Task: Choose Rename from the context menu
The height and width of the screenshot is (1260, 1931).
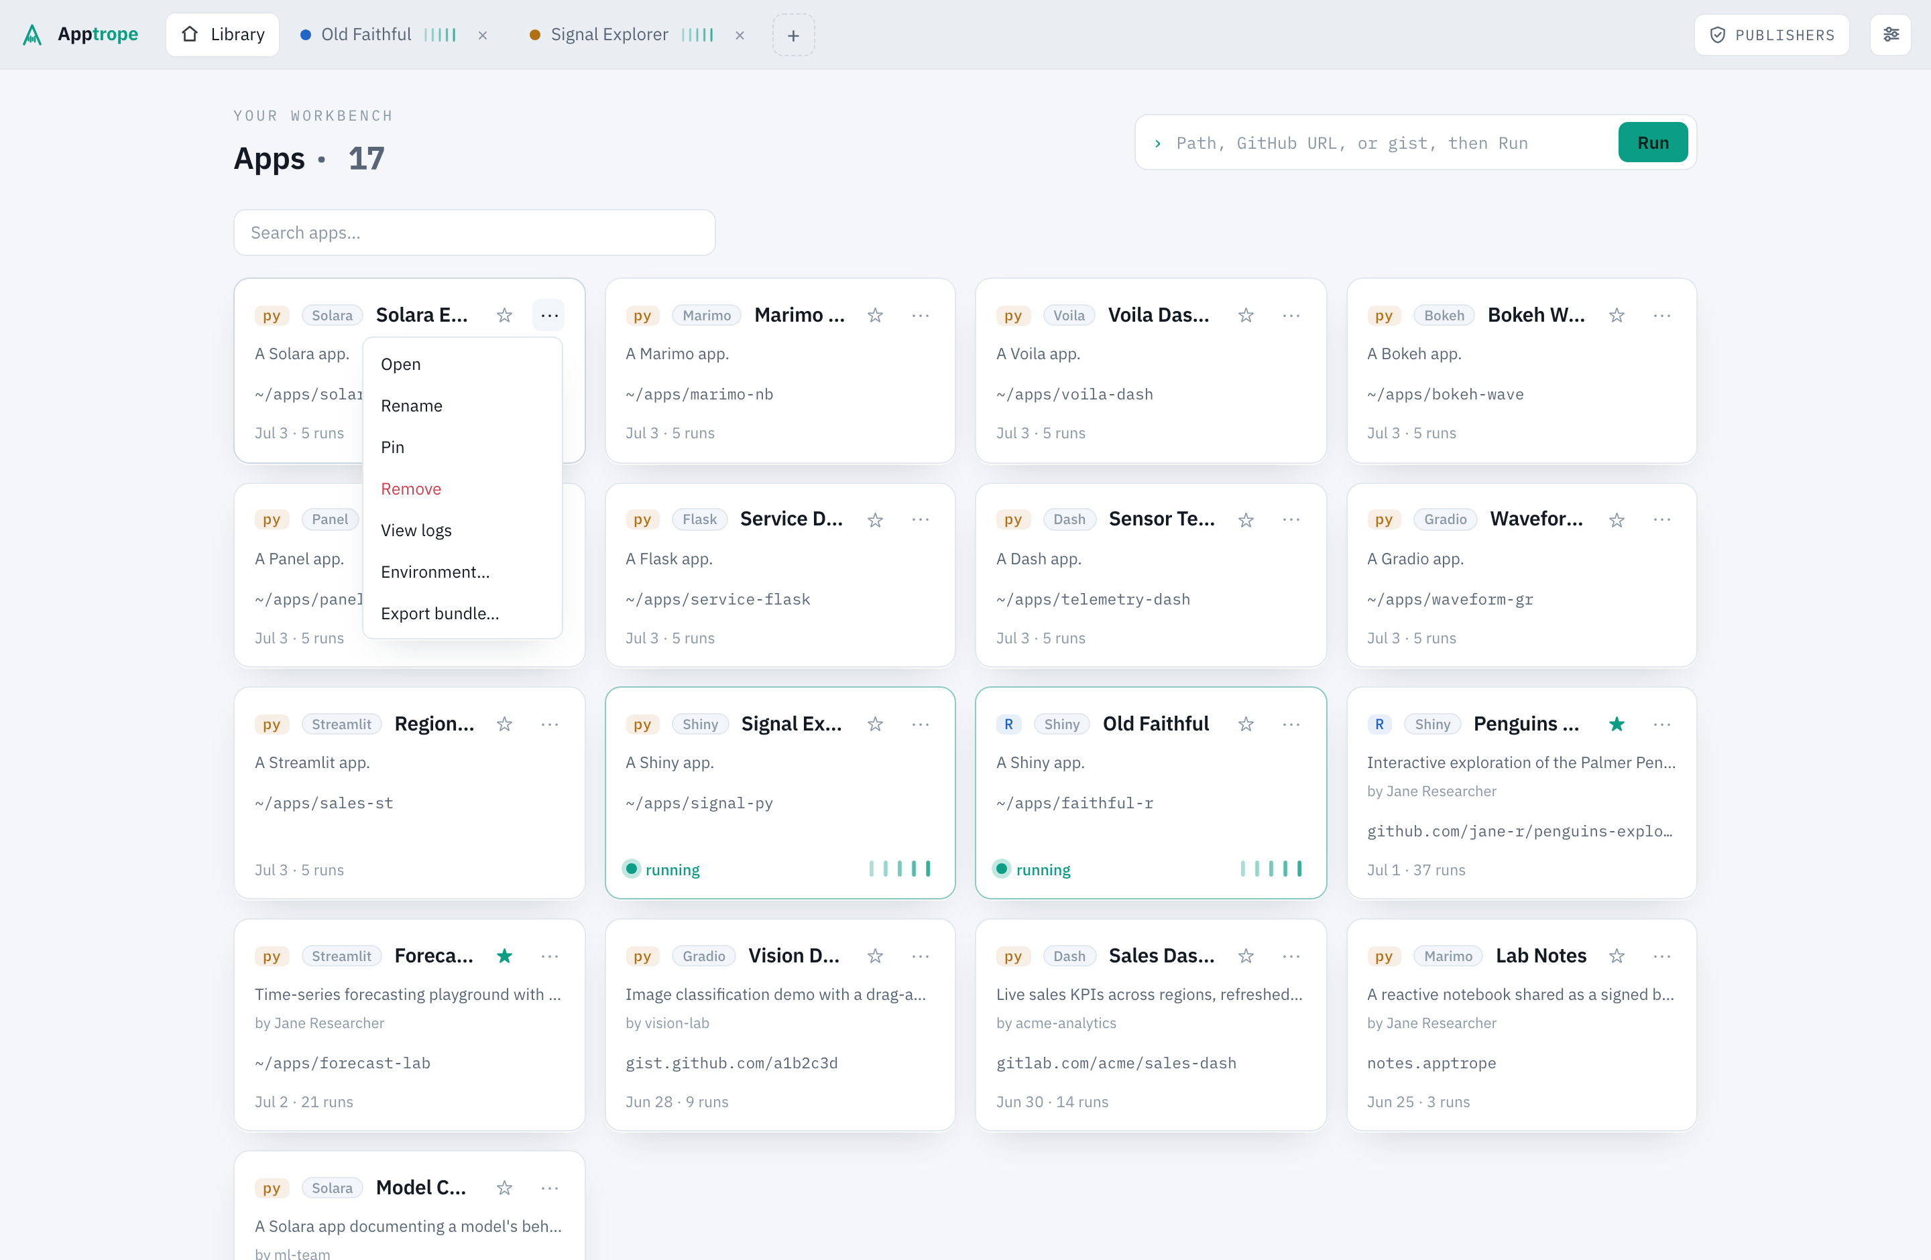Action: (463, 405)
